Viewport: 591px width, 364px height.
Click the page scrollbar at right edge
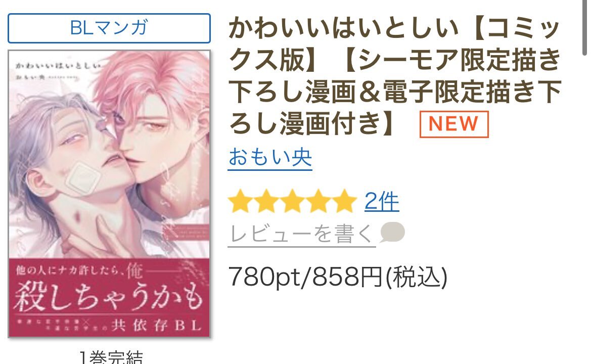(586, 27)
